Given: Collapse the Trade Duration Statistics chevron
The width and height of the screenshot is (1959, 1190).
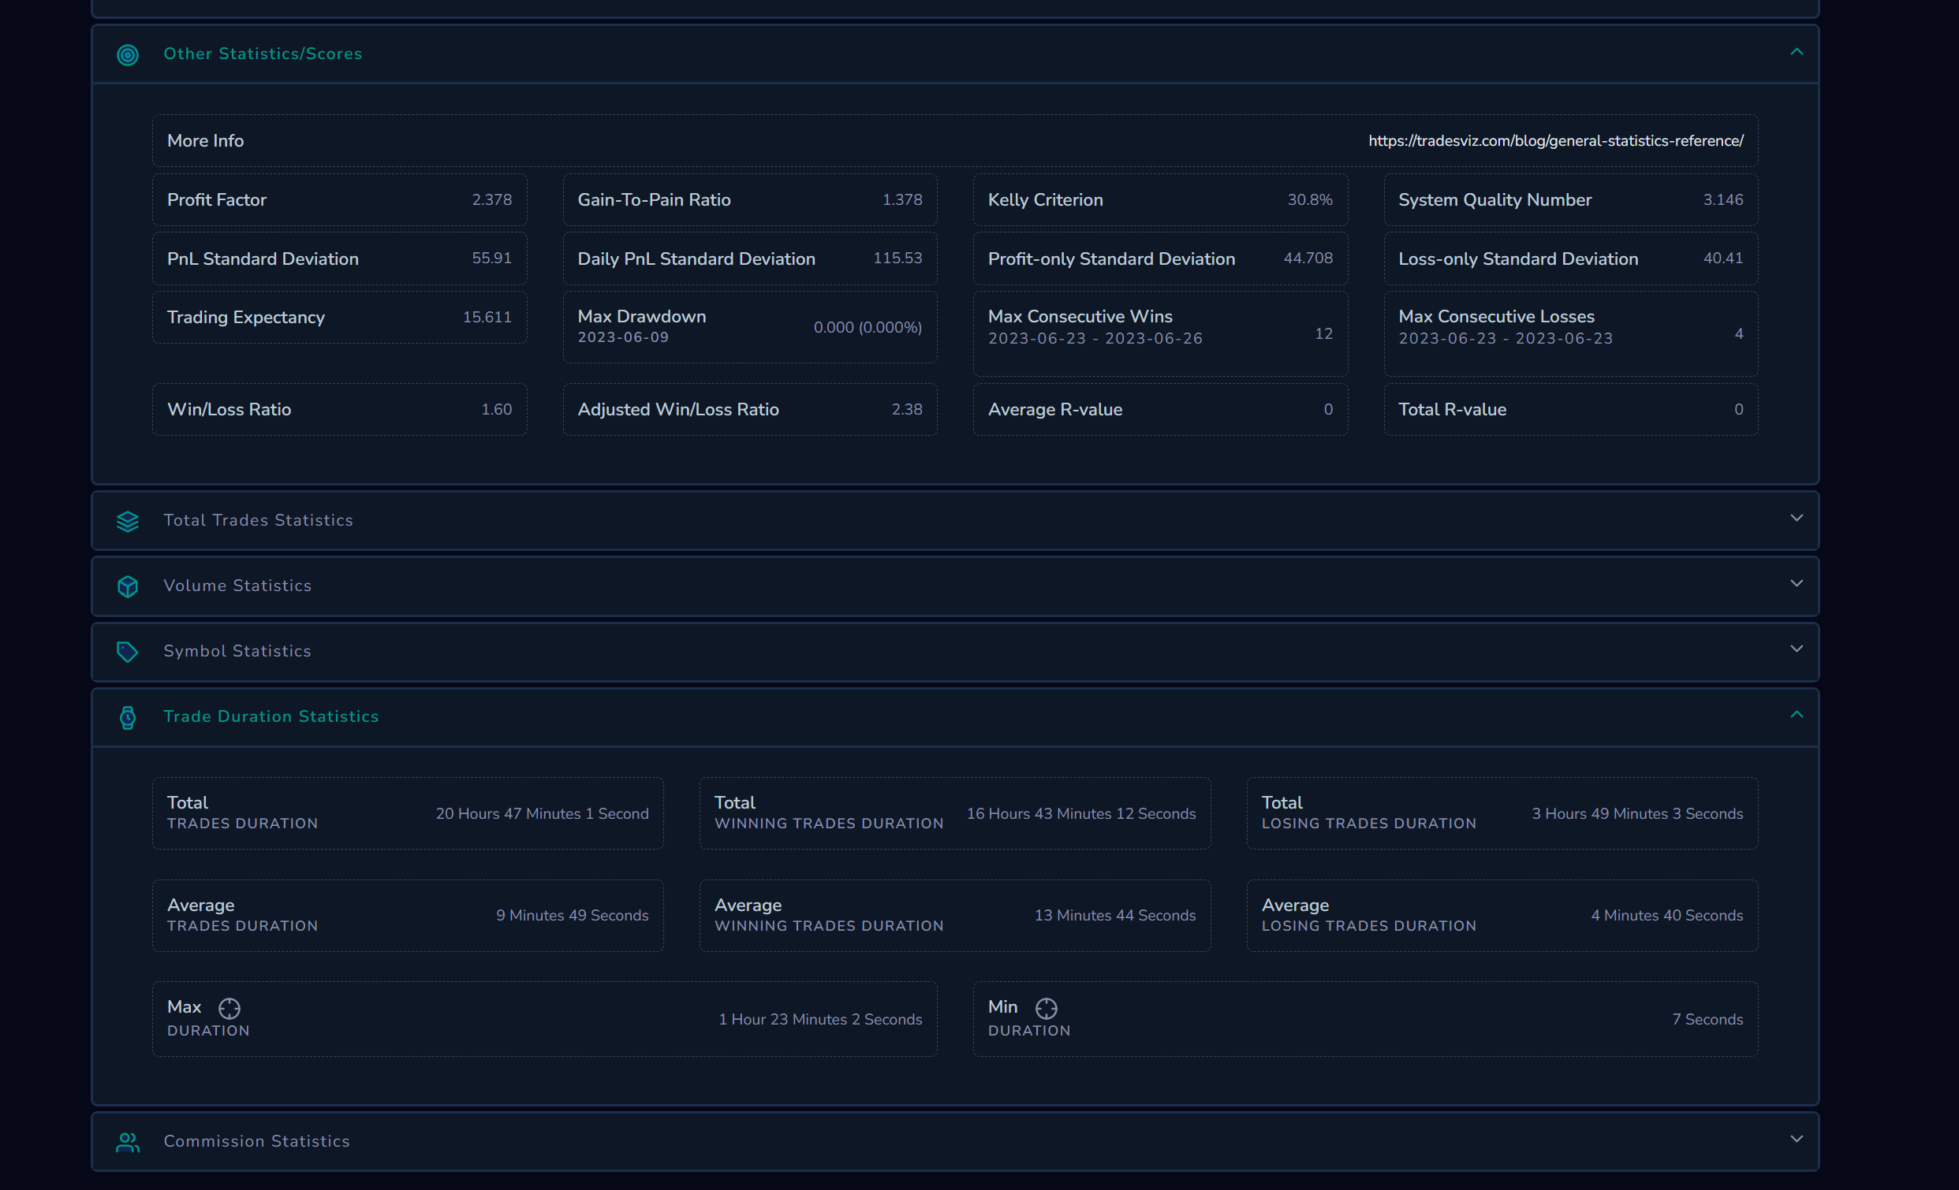Looking at the screenshot, I should point(1796,715).
